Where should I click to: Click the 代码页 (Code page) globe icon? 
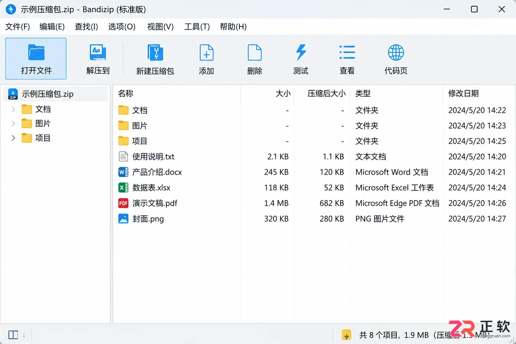tap(396, 53)
